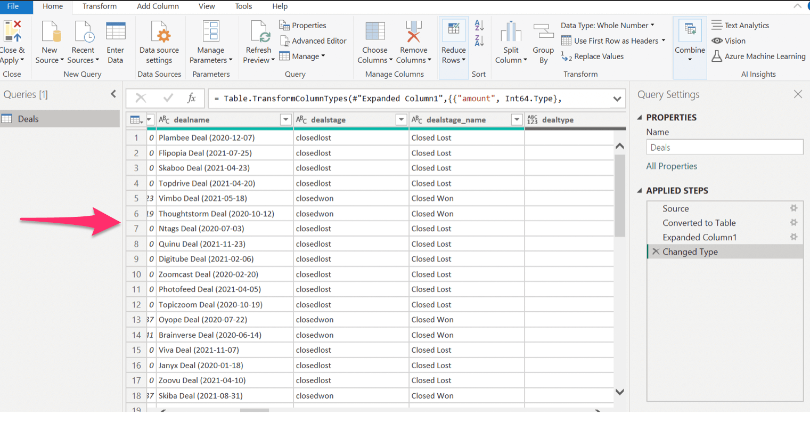The height and width of the screenshot is (430, 810).
Task: Confirm formula with checkmark icon
Action: point(168,98)
